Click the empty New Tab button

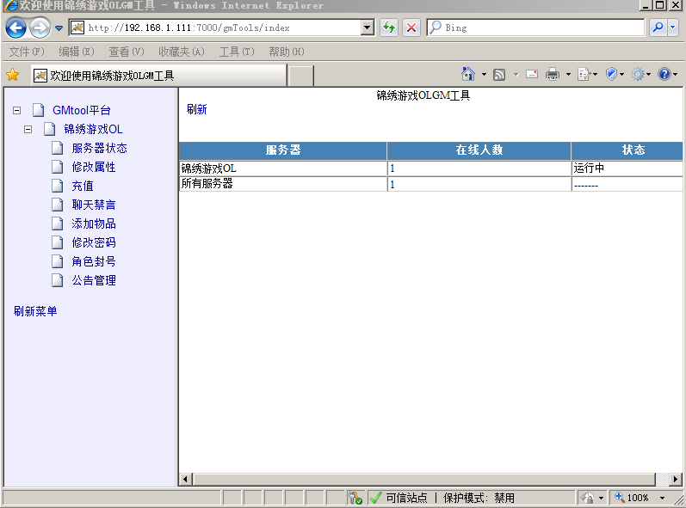coord(301,76)
